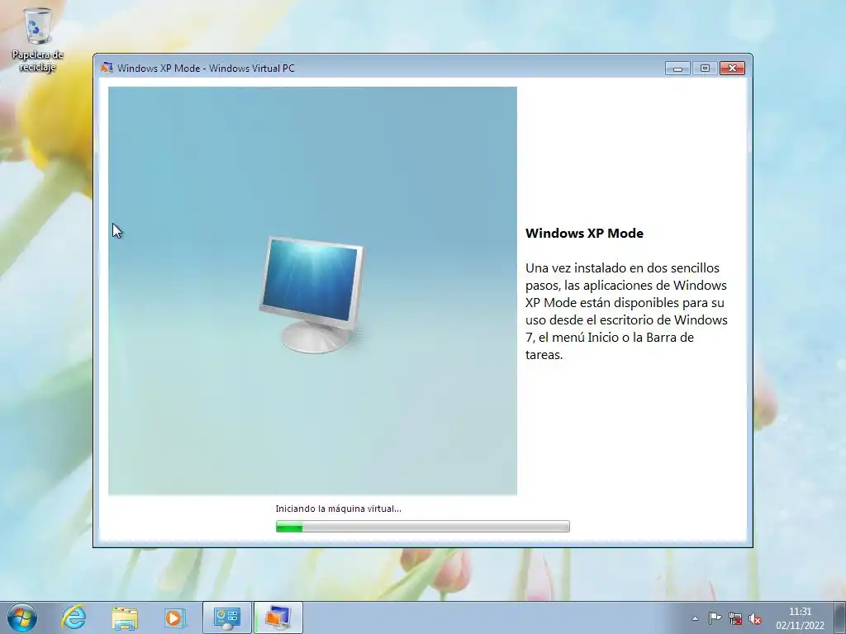Click the window title "Windows XP Mode - Windows Virtual PC"
The height and width of the screenshot is (634, 846).
coord(206,68)
